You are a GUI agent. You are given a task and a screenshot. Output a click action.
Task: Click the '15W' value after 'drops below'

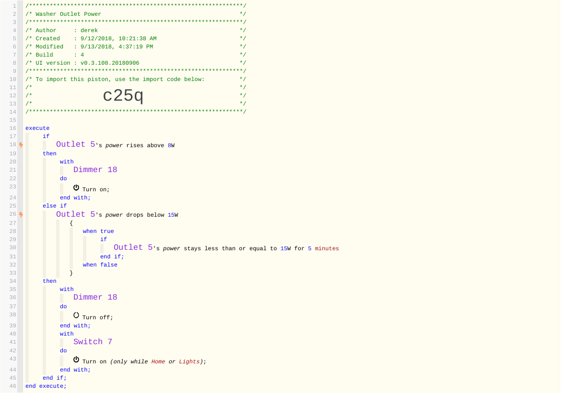[x=173, y=215]
